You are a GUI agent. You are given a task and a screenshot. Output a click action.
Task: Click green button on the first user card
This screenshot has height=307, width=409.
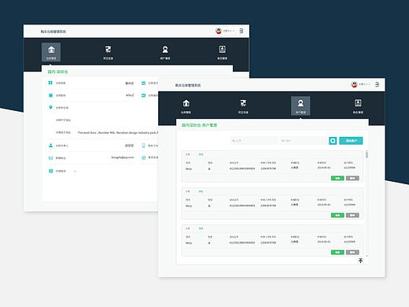[x=337, y=178]
